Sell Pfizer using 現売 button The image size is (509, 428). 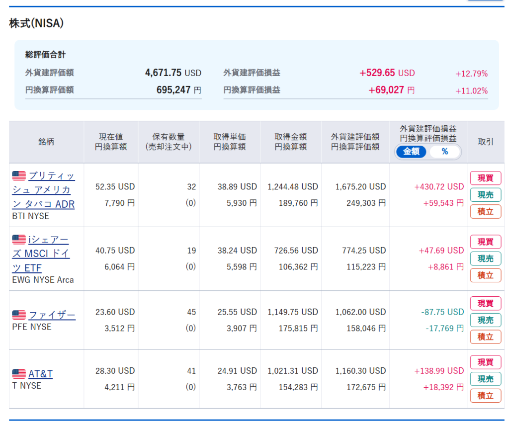tap(485, 320)
